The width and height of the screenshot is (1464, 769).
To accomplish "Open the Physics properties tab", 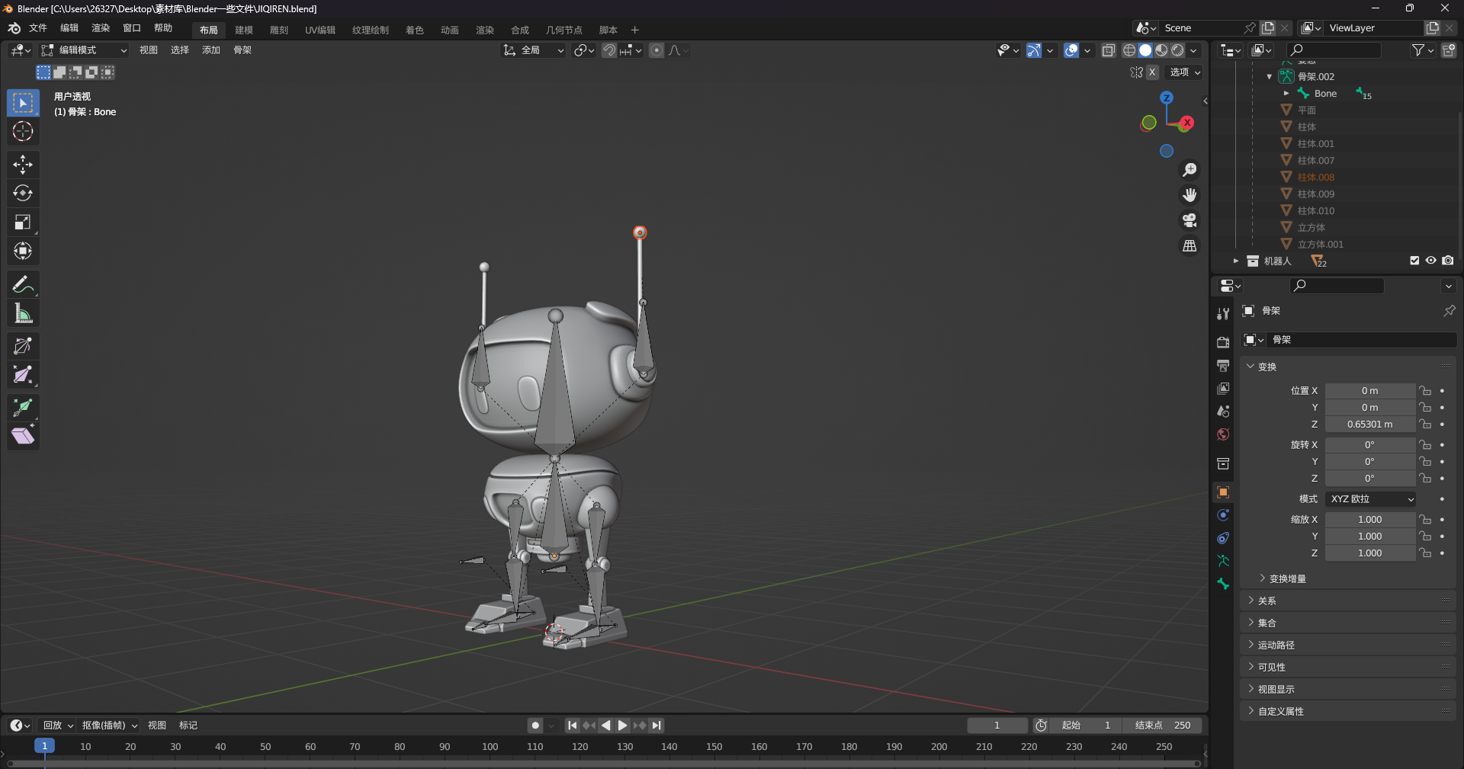I will pyautogui.click(x=1223, y=515).
